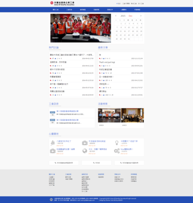Click the lightbulb icon in 心靈園地
Viewport: 193px width, 203px height.
pyautogui.click(x=117, y=143)
